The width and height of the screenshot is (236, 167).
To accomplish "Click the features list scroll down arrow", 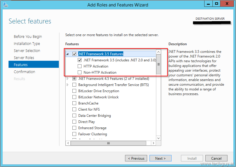I will tap(159, 138).
